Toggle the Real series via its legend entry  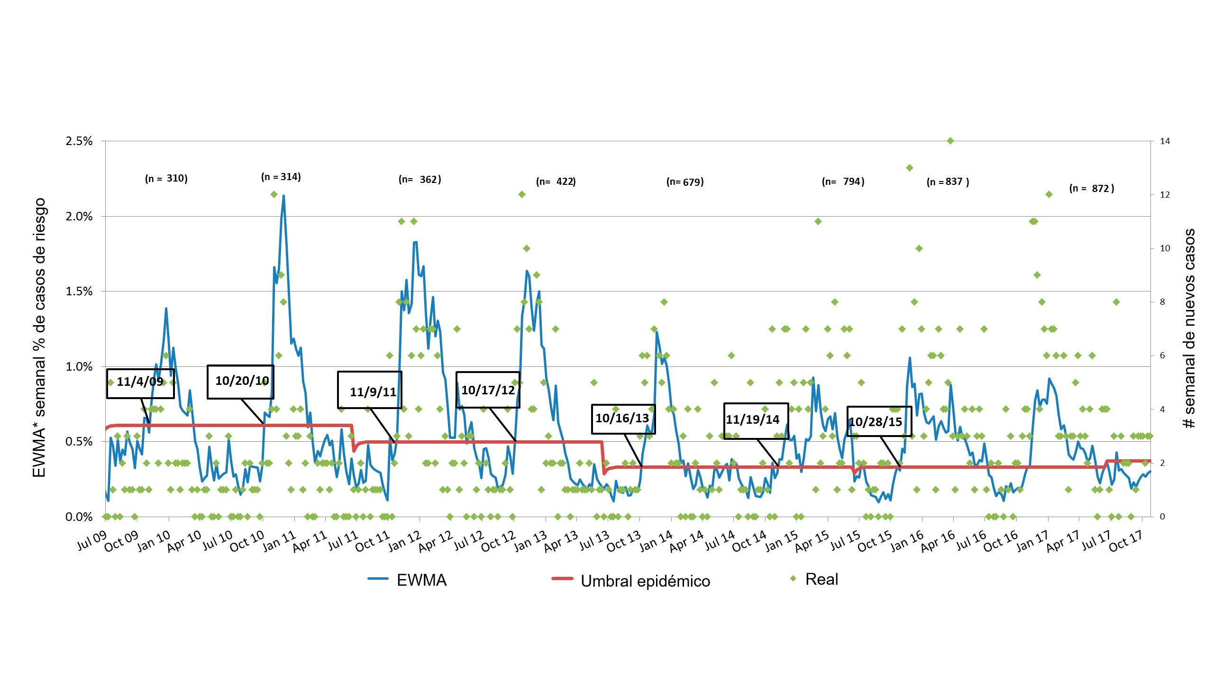pos(821,578)
